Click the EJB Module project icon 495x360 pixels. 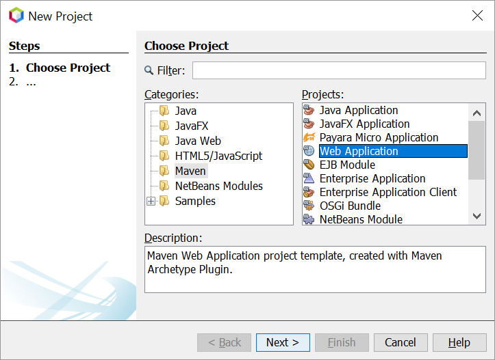tap(309, 165)
